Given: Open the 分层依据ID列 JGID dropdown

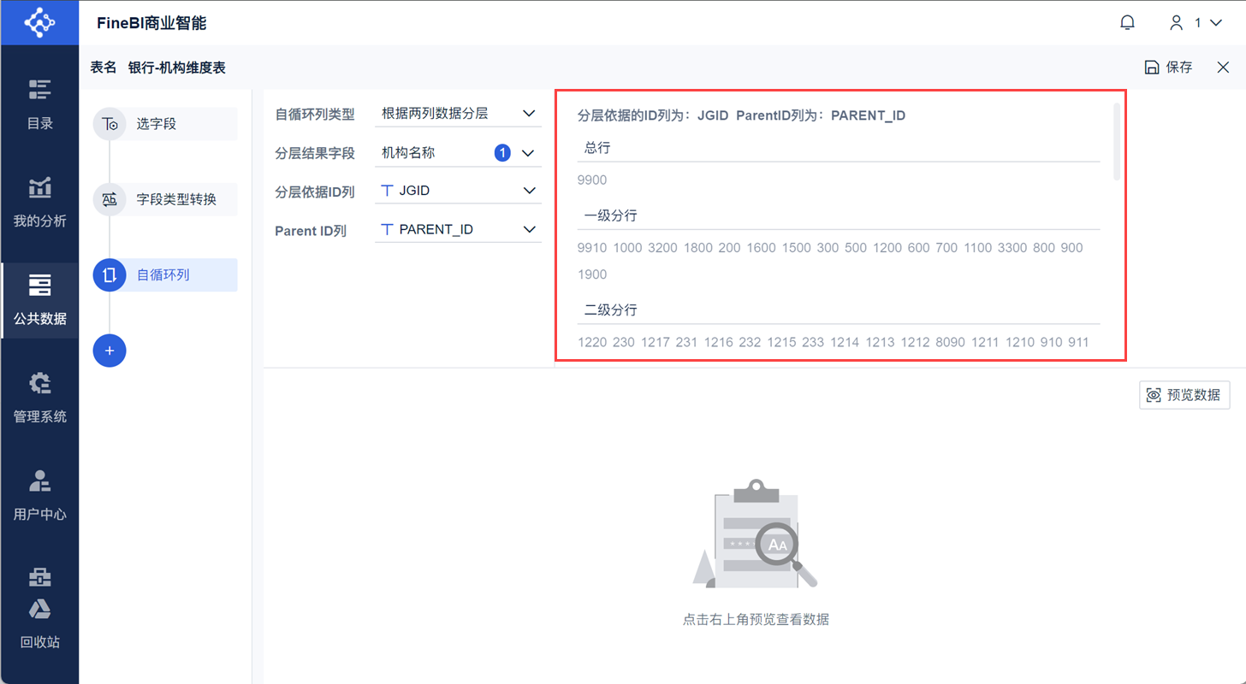Looking at the screenshot, I should (x=458, y=191).
